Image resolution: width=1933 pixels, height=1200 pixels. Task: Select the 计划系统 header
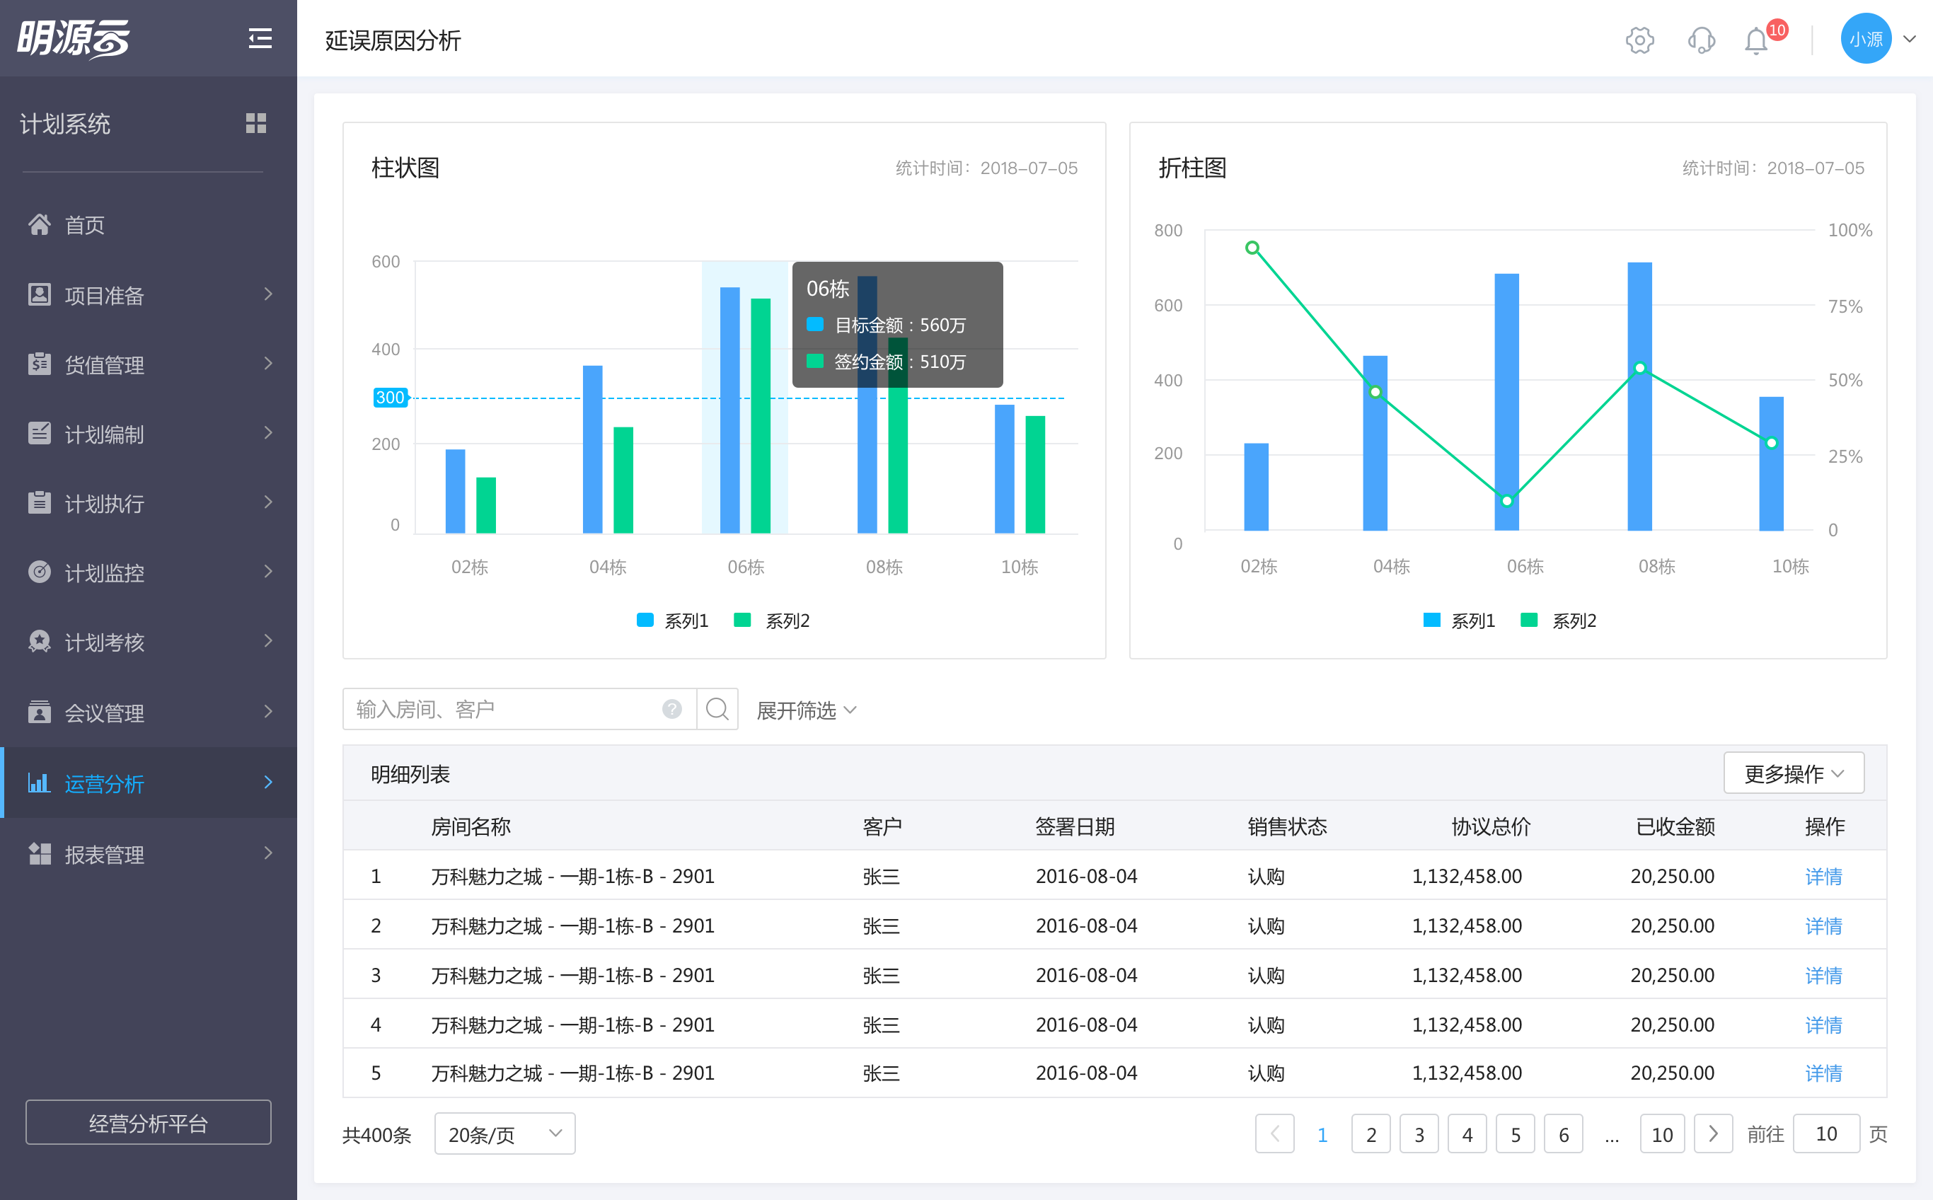(65, 124)
